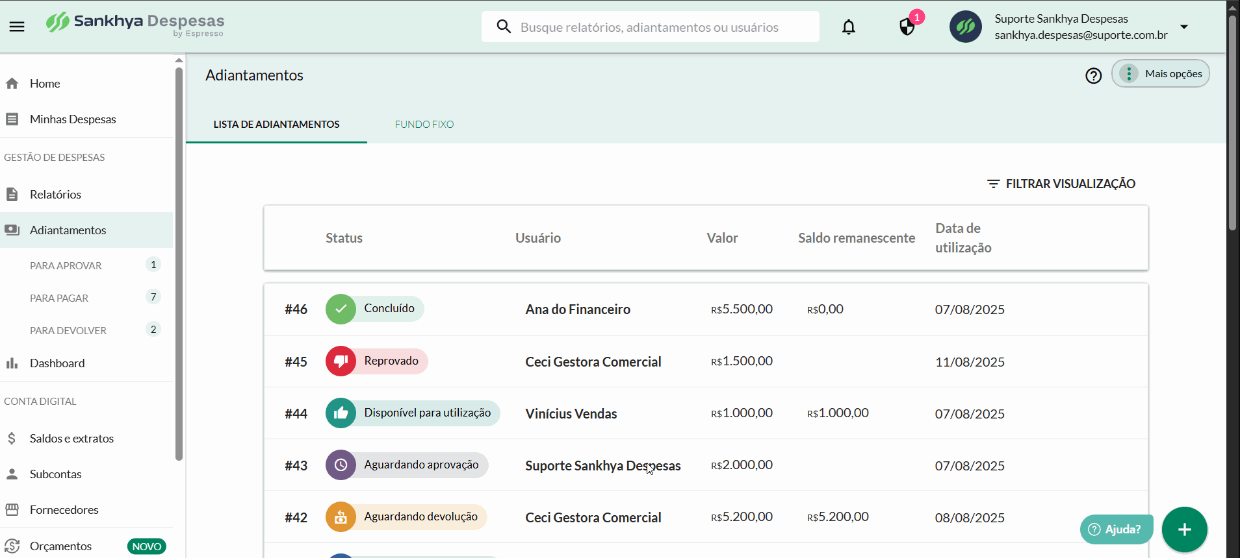Switch to Lista de Adiantamentos tab
Viewport: 1240px width, 558px height.
click(x=276, y=125)
